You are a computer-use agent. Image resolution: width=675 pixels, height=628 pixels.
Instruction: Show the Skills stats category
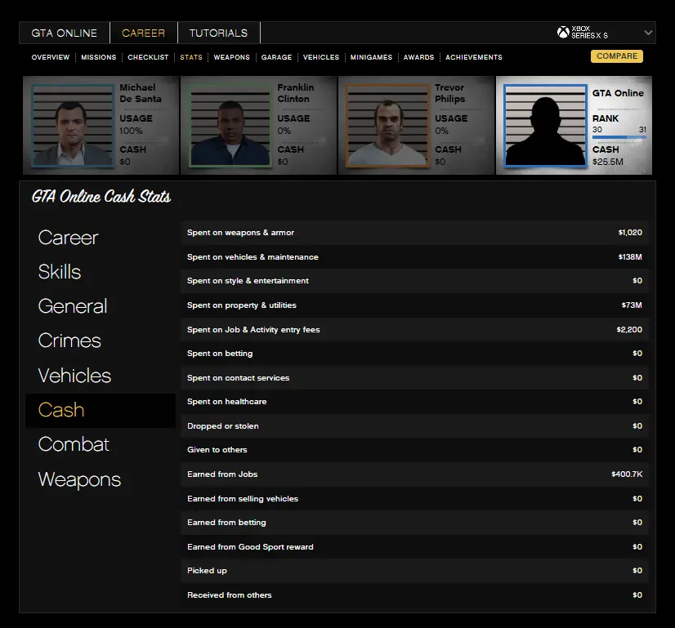[x=60, y=272]
